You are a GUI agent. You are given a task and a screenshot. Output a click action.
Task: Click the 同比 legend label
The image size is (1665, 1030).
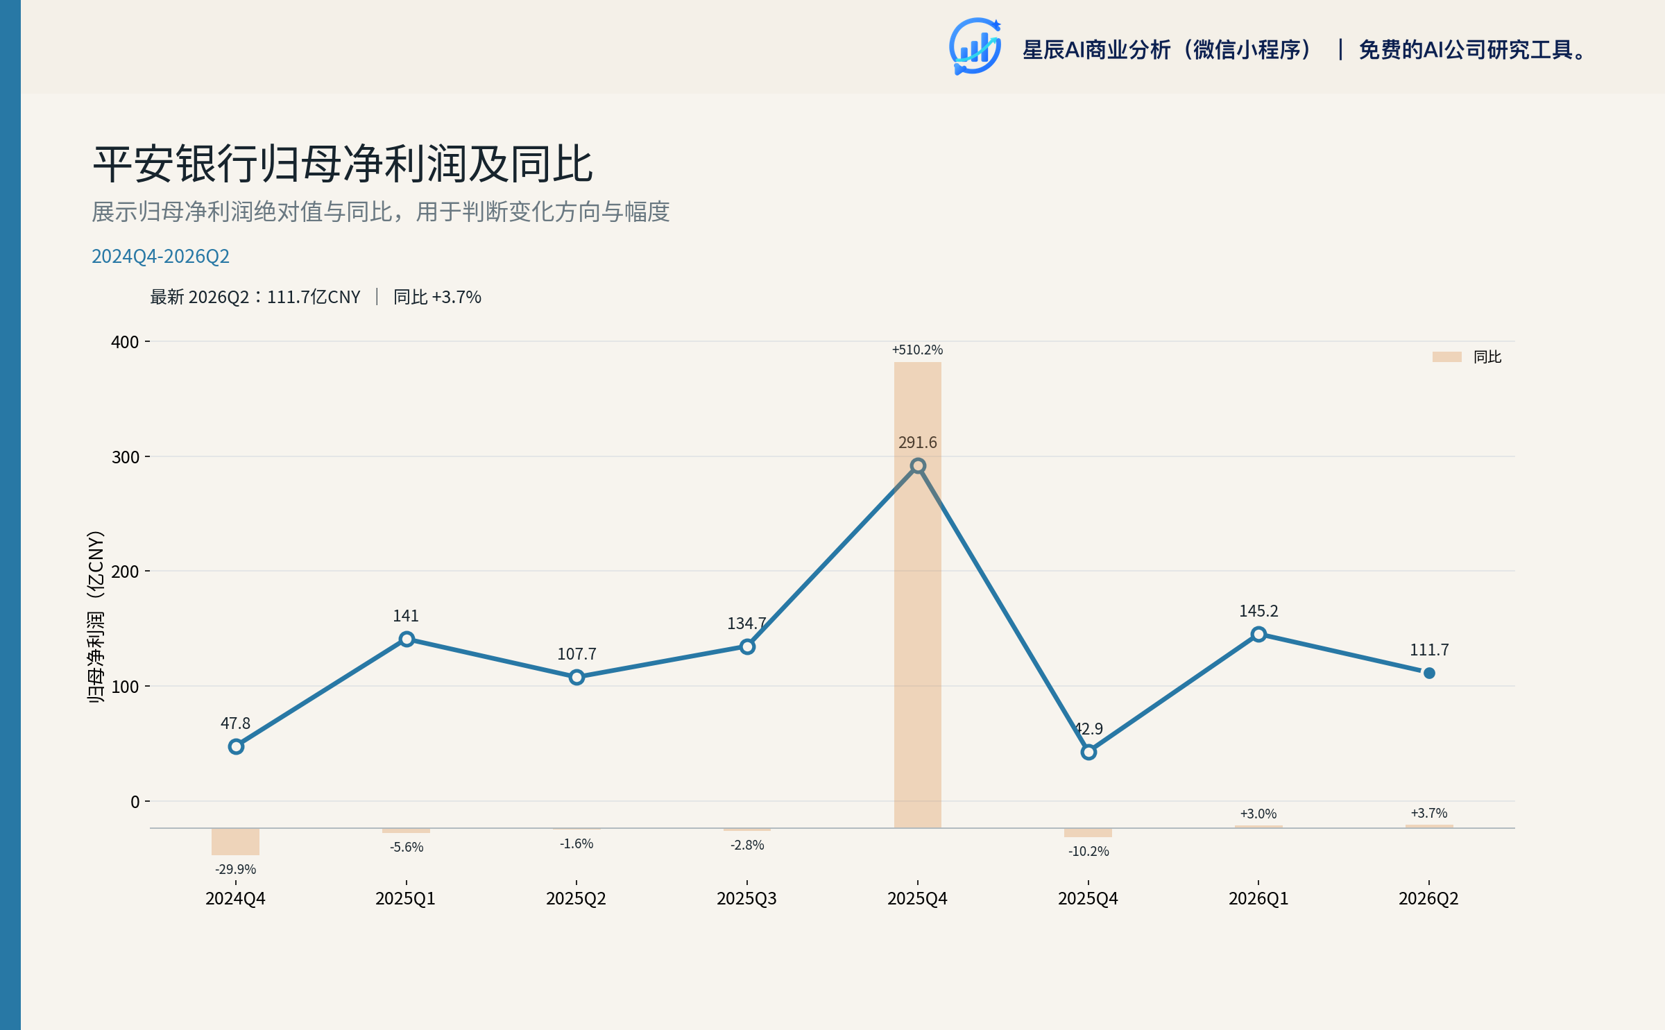(1487, 357)
